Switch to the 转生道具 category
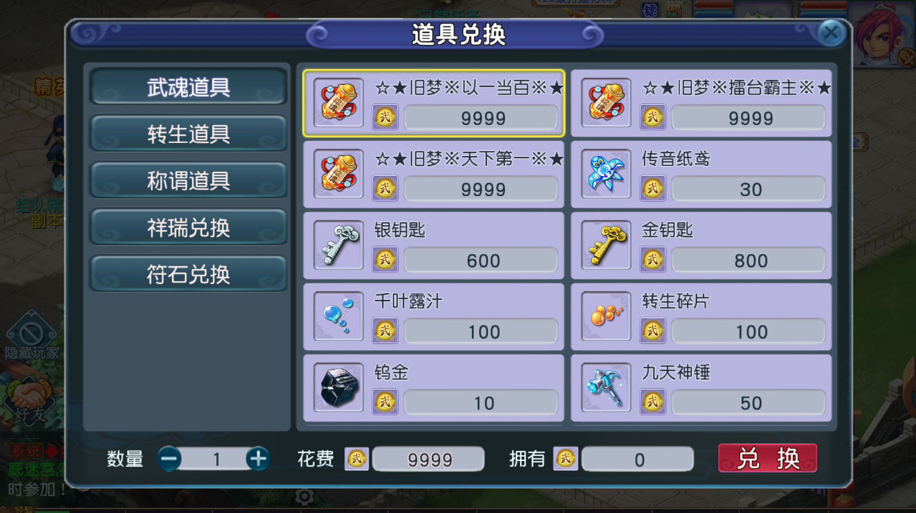Image resolution: width=916 pixels, height=513 pixels. click(x=188, y=133)
